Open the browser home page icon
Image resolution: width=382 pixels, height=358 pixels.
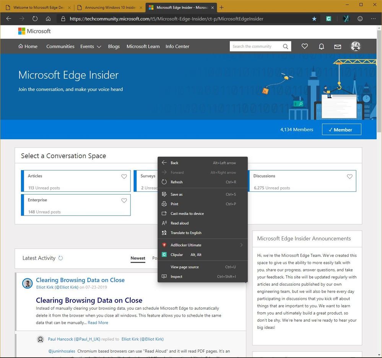tap(48, 18)
